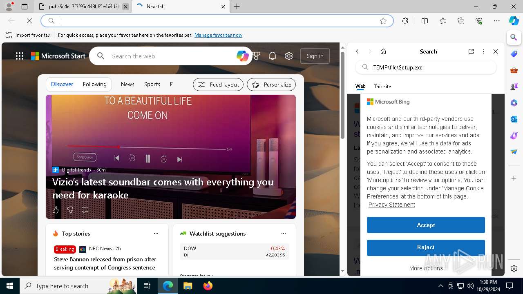Click the address bar input

click(x=217, y=21)
